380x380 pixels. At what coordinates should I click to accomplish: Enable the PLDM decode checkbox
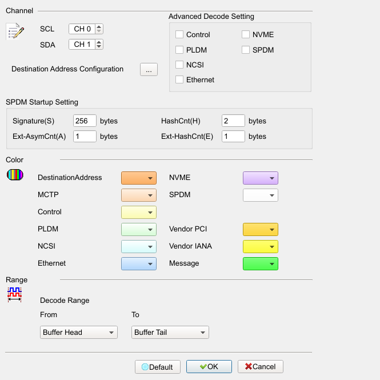[x=179, y=50]
